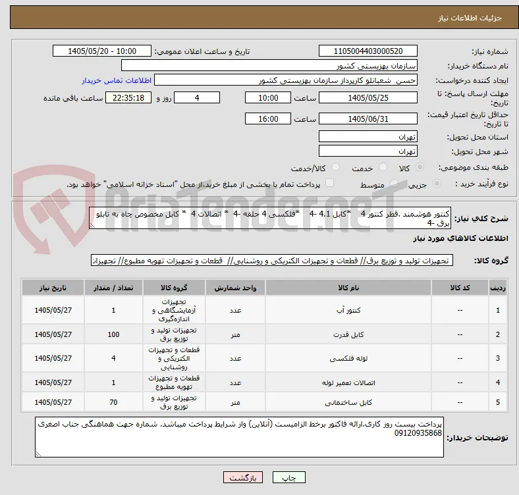Click the توضیحات خریدار text area

(239, 437)
